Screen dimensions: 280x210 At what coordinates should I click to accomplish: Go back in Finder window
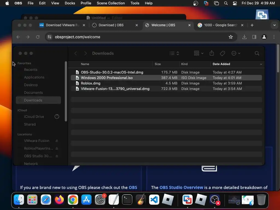tap(75, 53)
